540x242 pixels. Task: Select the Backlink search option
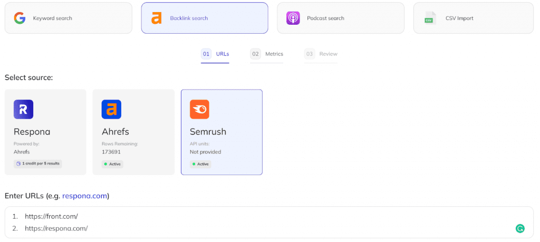(x=205, y=18)
